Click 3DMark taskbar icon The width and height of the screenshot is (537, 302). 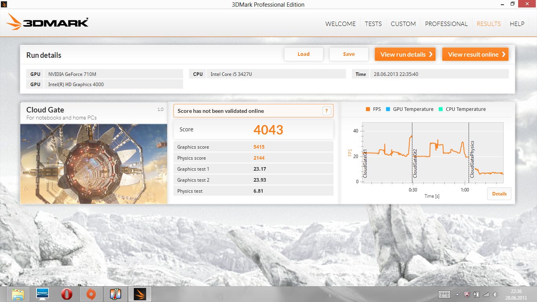(140, 294)
